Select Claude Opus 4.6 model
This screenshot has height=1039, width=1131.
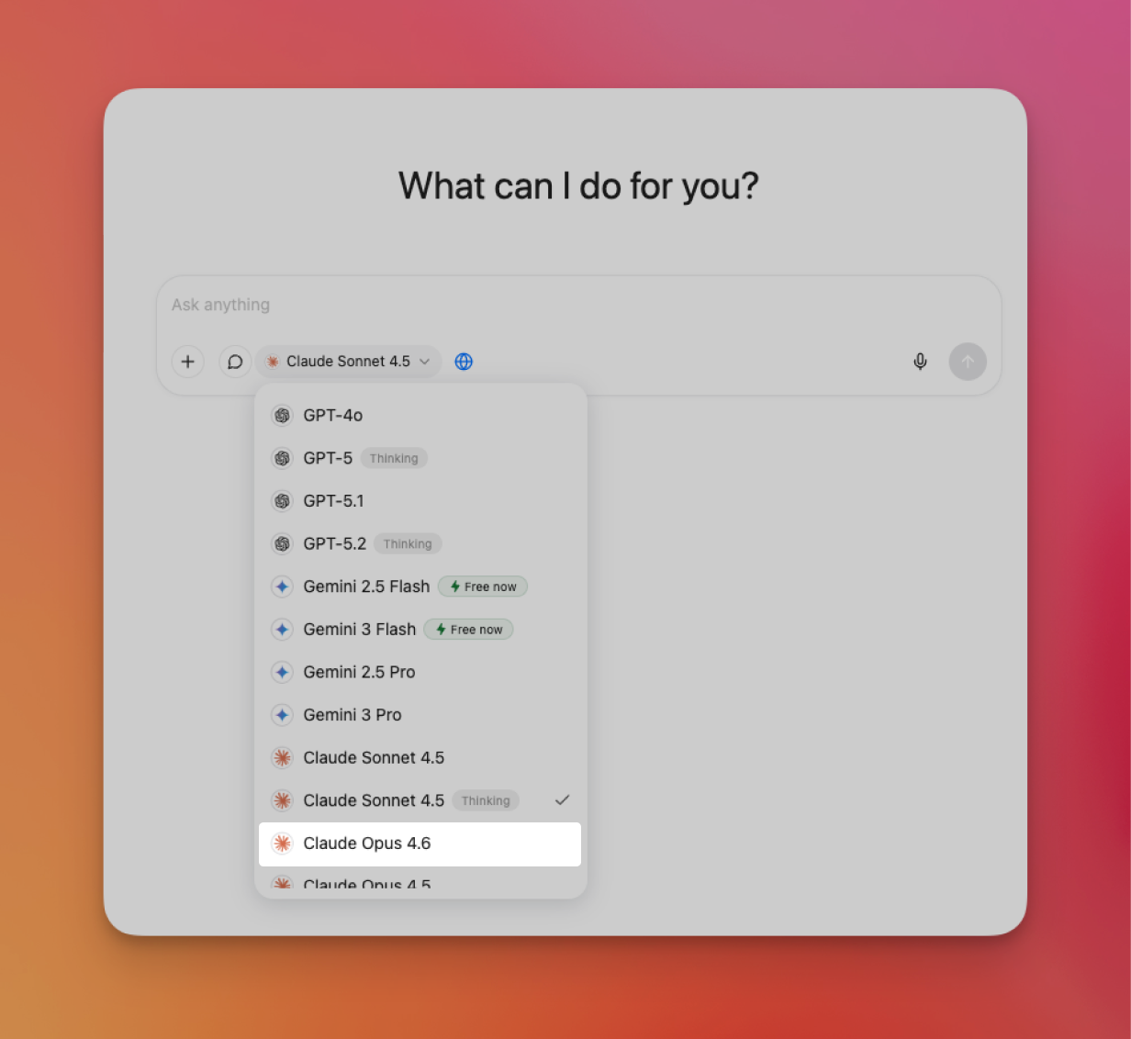coord(420,843)
